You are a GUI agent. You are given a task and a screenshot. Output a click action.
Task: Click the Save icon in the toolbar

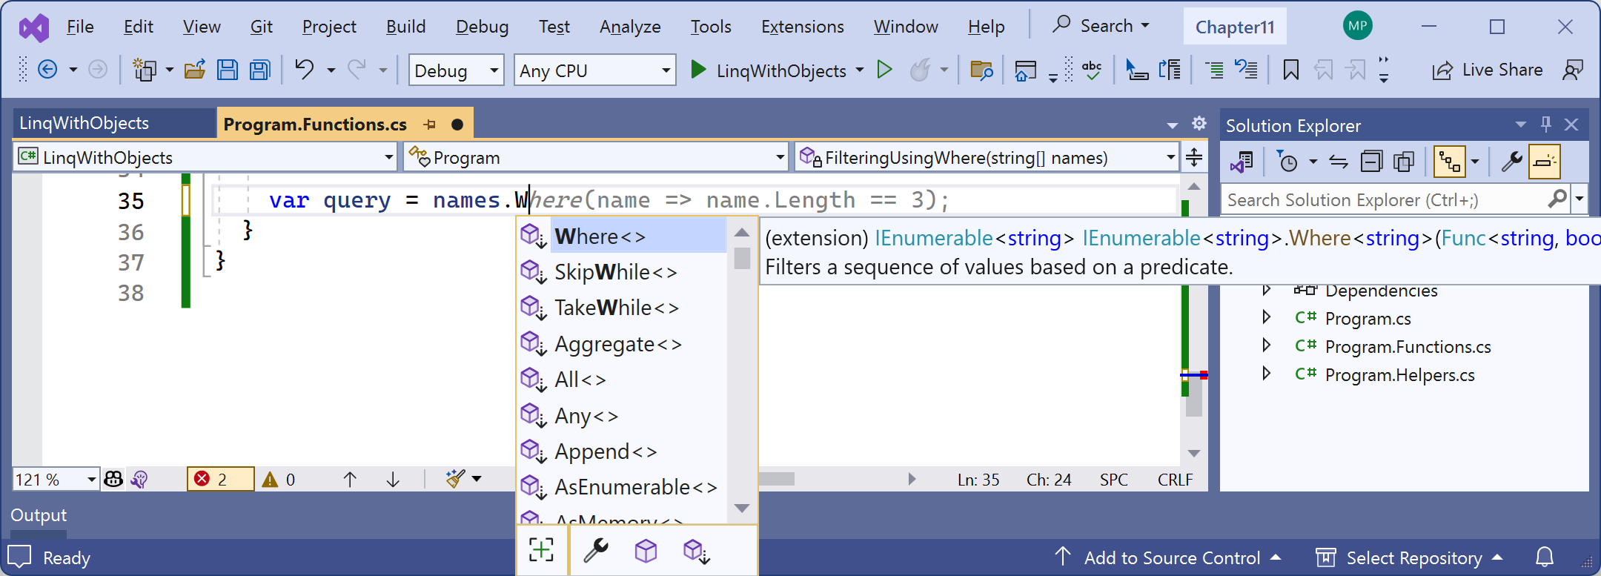228,70
